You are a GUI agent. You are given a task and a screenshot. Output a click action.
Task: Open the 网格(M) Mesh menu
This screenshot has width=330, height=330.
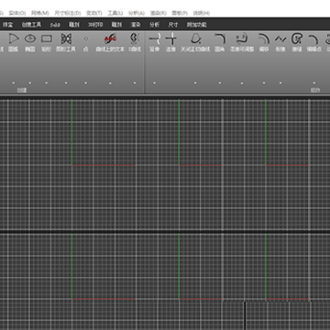click(40, 13)
